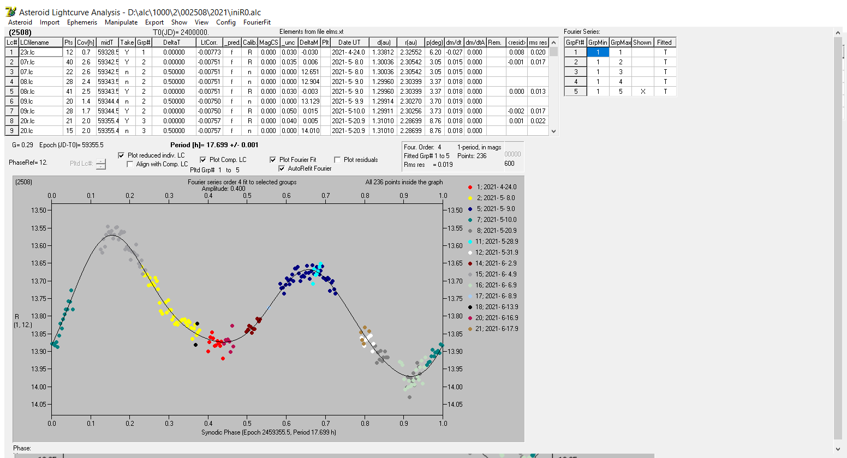Viewport: 847px width, 458px height.
Task: Click yellow legend dot for 2; 2021-5-8.0
Action: pyautogui.click(x=470, y=198)
